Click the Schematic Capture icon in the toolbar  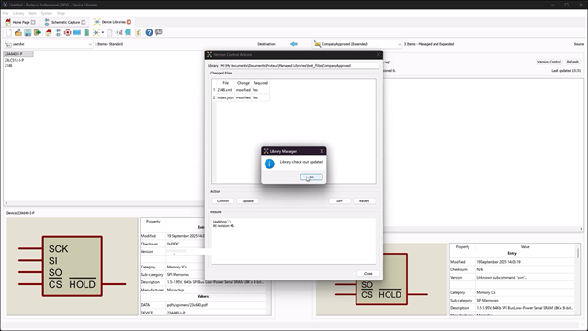point(58,33)
